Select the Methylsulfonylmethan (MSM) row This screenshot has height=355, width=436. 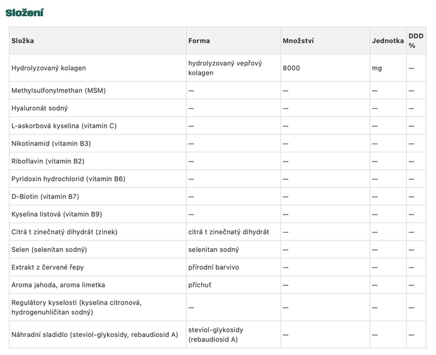point(217,91)
